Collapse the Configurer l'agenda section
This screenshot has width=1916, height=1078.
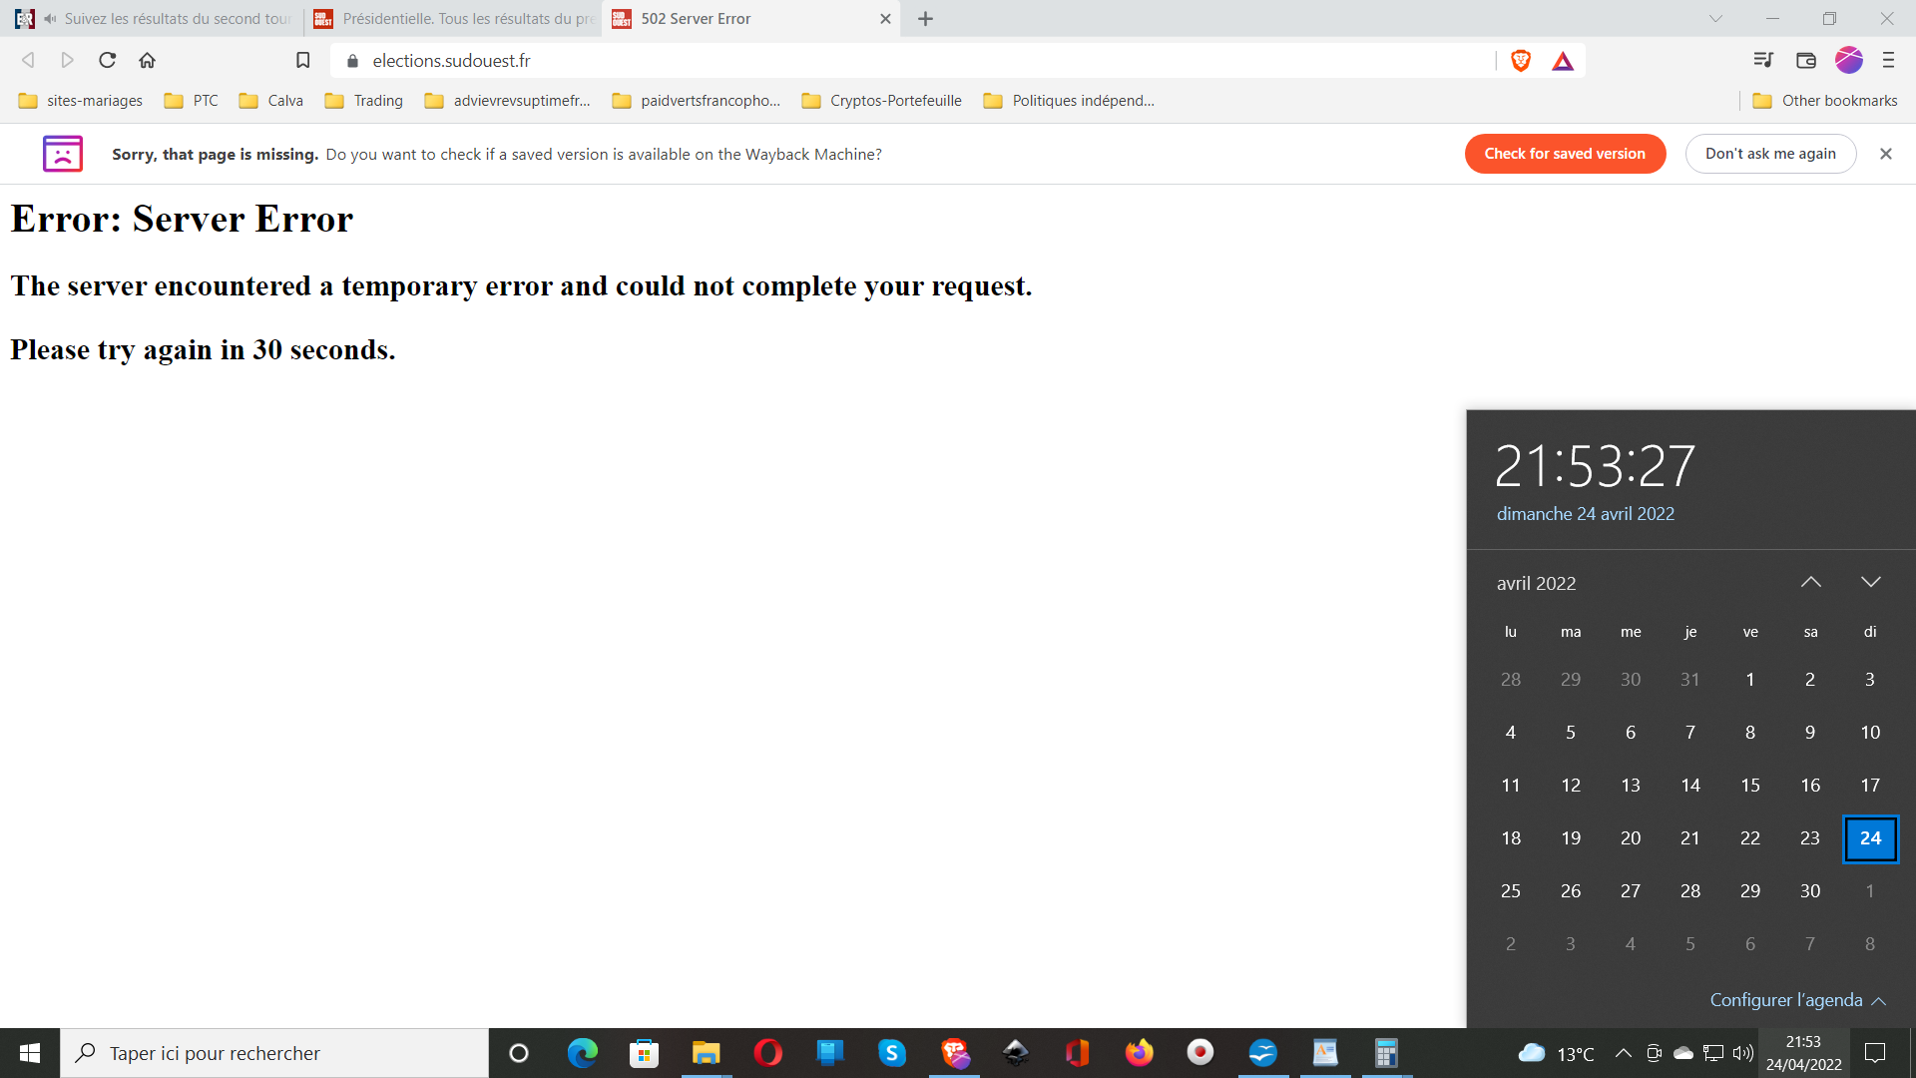pos(1879,1001)
